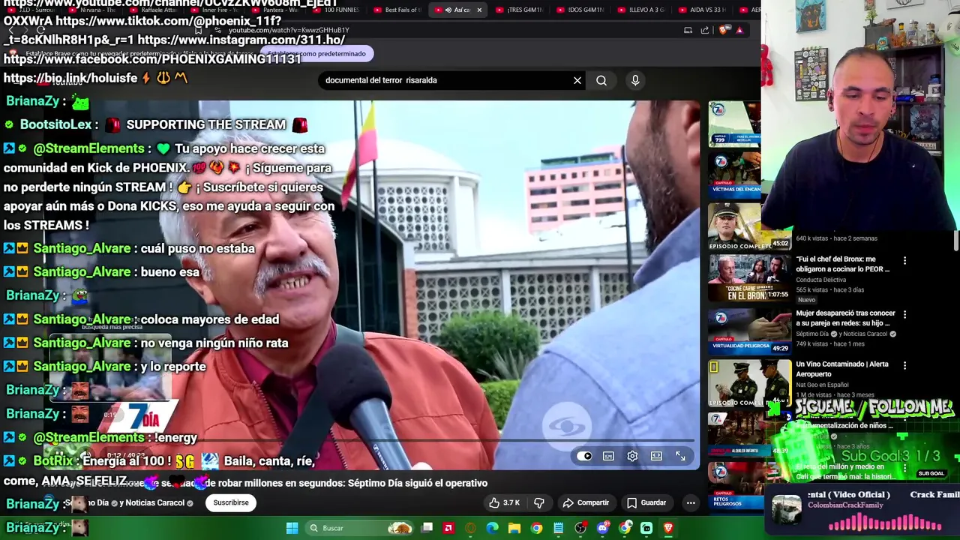Open File Explorer from the taskbar
960x540 pixels.
click(514, 528)
